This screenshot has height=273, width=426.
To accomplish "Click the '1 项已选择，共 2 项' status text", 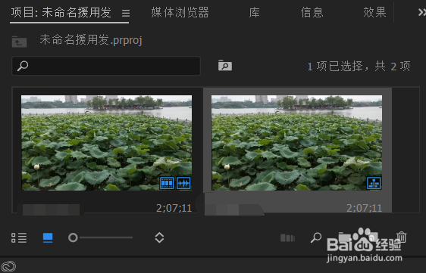I will point(359,67).
